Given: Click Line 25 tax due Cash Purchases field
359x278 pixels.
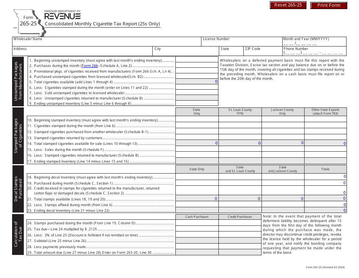Looking at the screenshot, I should 197,228.
